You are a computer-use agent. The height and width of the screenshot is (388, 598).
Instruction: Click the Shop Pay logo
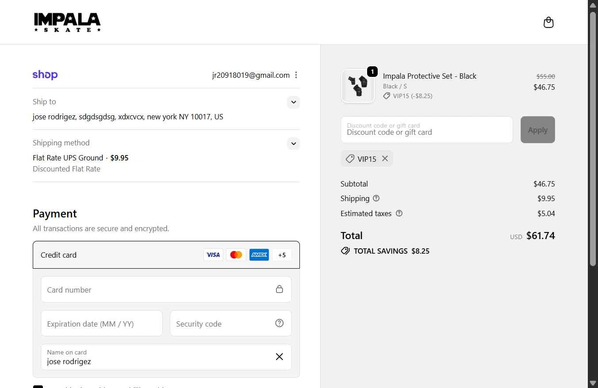coord(45,75)
